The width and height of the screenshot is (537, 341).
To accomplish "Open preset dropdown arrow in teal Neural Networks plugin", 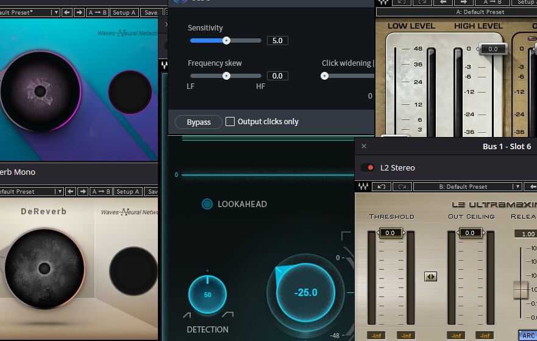I will tap(57, 13).
